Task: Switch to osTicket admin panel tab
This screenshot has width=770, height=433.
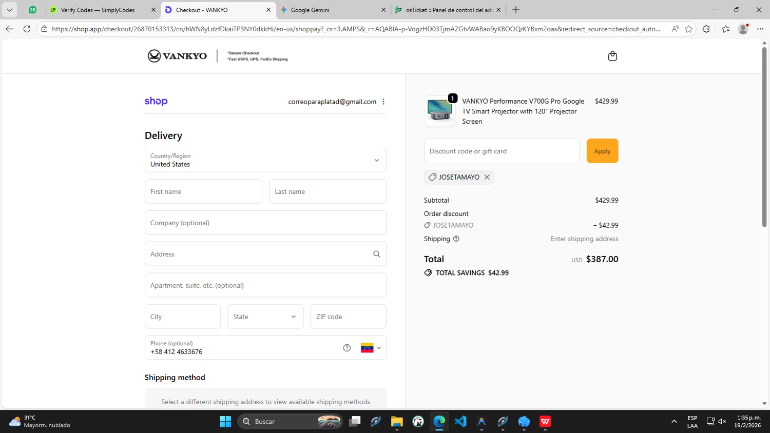Action: click(x=449, y=10)
